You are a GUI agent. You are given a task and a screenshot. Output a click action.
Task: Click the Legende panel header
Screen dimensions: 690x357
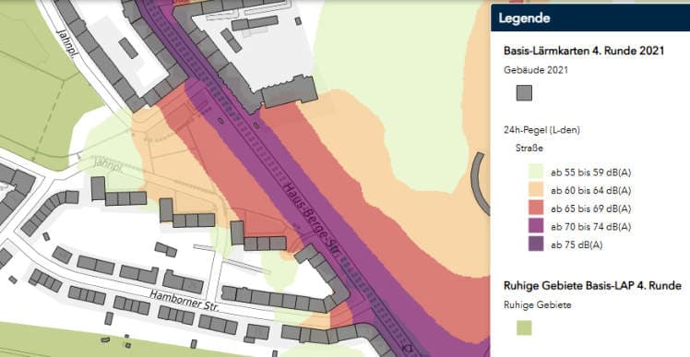pyautogui.click(x=590, y=18)
